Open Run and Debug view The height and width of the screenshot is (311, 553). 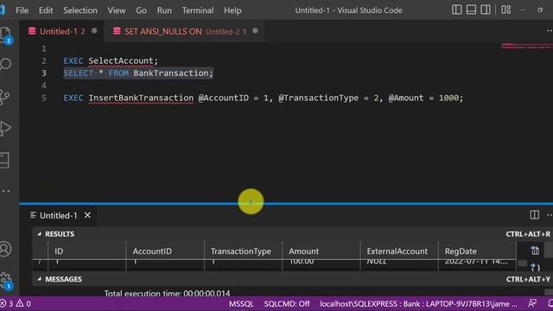[5, 129]
